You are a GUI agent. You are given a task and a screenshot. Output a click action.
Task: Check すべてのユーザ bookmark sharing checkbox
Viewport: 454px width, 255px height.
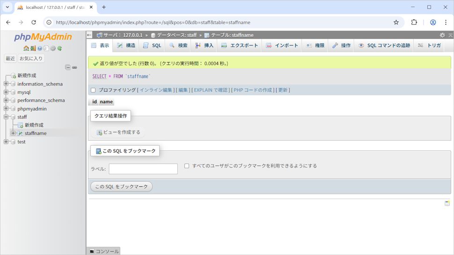tap(187, 166)
